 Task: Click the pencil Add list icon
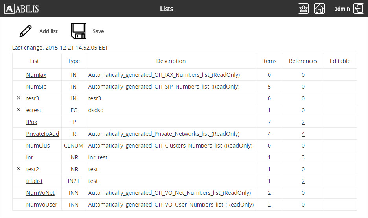(26, 31)
